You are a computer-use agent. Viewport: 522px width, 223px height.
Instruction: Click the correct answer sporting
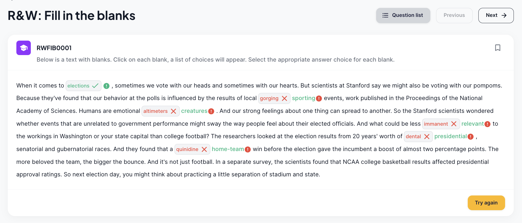point(304,98)
